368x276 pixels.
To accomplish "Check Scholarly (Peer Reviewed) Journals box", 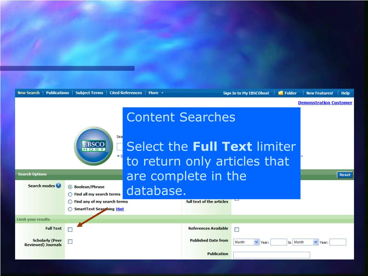I will [70, 241].
